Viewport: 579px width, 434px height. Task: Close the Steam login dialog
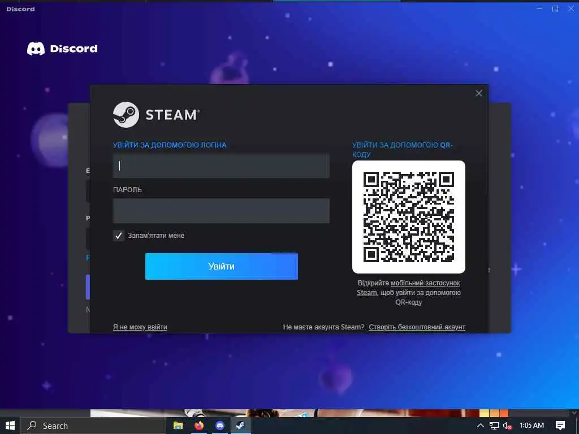tap(478, 93)
